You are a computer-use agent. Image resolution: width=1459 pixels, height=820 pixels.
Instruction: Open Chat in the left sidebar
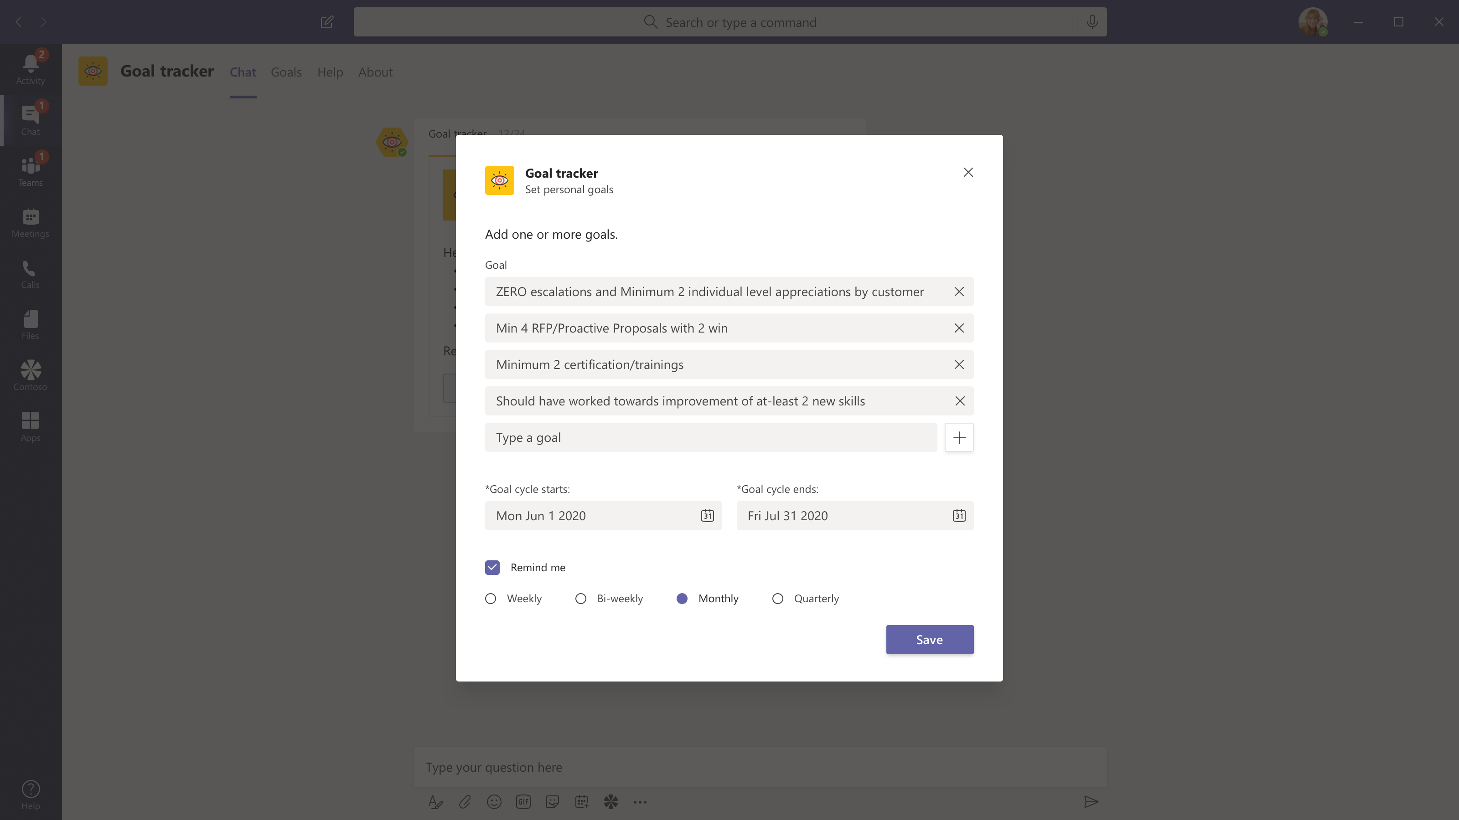[31, 120]
